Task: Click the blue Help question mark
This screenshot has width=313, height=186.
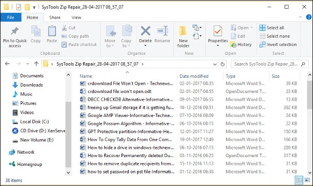Action: pyautogui.click(x=309, y=17)
